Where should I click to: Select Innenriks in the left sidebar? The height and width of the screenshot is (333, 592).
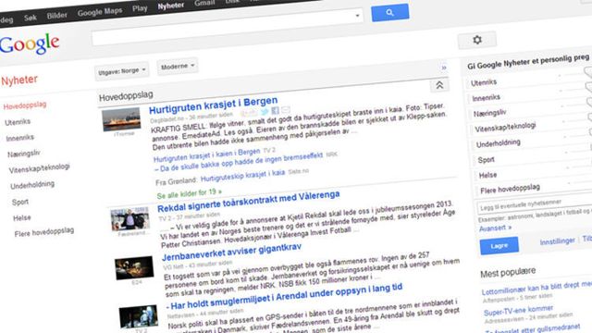[20, 138]
